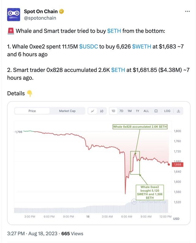Click the download chart icon
Screen dimensions: 196x243
(179, 111)
